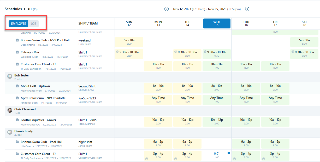The image size is (320, 162).
Task: Click the ALL (15) schedules filter
Action: (x=32, y=9)
